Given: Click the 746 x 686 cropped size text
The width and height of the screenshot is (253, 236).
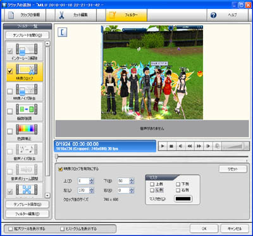Looking at the screenshot, I should pos(111,199).
